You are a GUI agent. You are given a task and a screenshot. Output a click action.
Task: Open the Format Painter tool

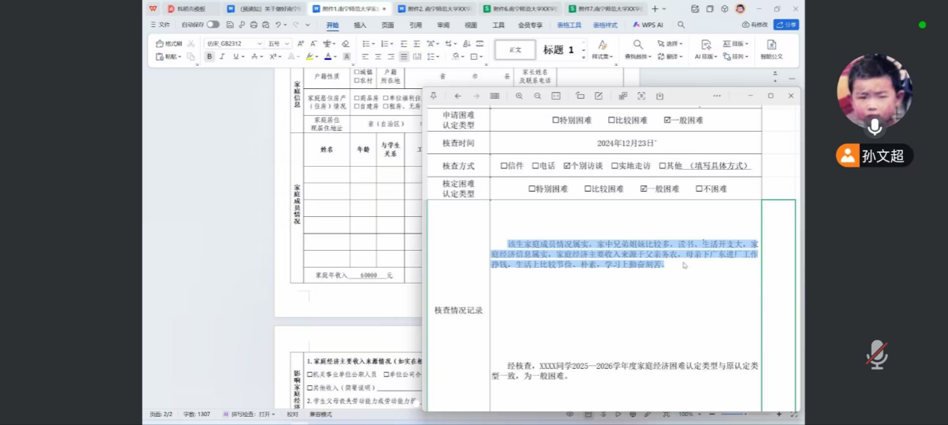click(169, 44)
